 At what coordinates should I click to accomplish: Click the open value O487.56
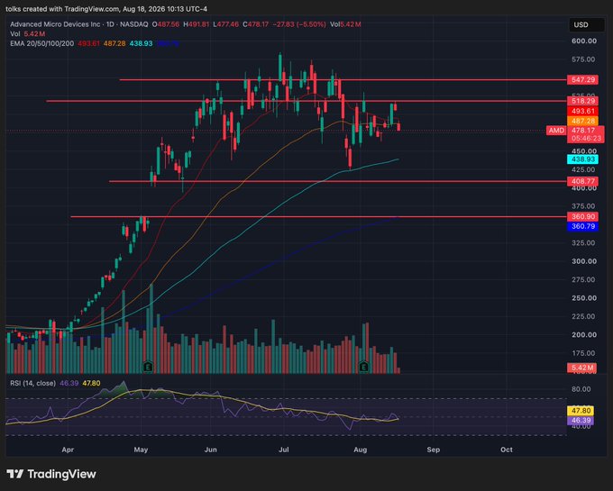(x=166, y=24)
